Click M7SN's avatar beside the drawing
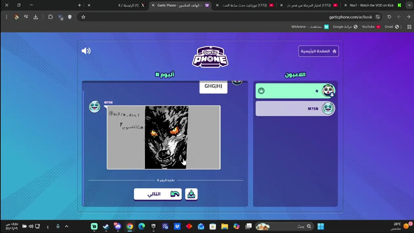Viewport: 414px width, 233px height. pyautogui.click(x=95, y=107)
